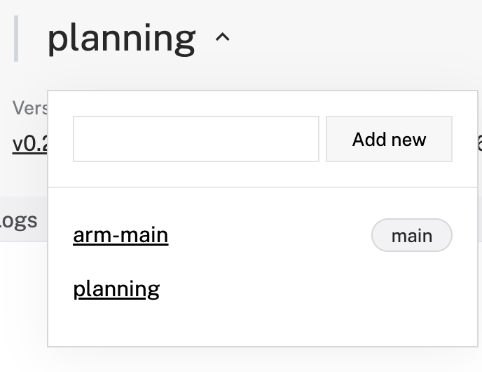Choose planning from the dropdown list

pyautogui.click(x=116, y=288)
